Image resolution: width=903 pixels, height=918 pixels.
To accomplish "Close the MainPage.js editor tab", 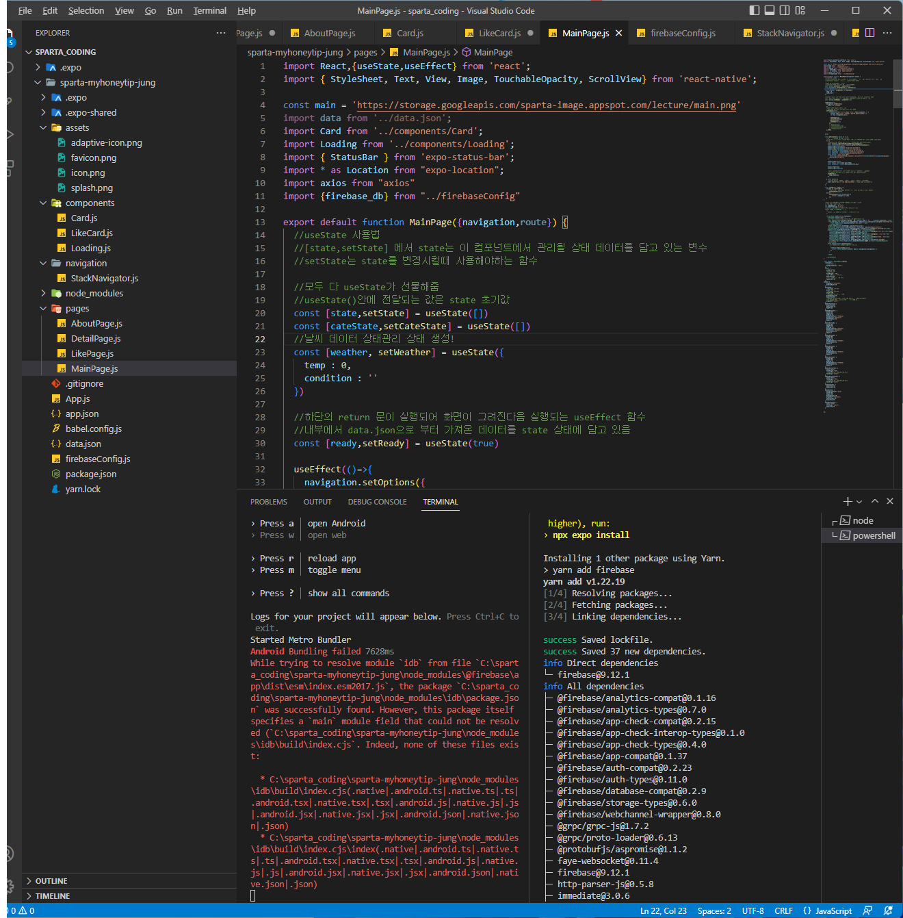I will point(619,33).
